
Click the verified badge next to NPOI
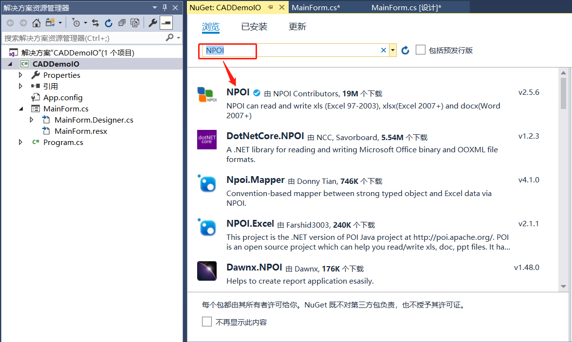coord(257,93)
